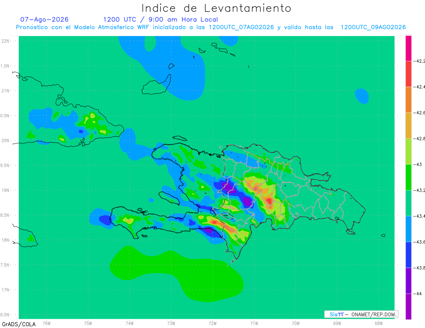Select the "74W" longitude label
This screenshot has height=328, width=425.
[x=130, y=323]
